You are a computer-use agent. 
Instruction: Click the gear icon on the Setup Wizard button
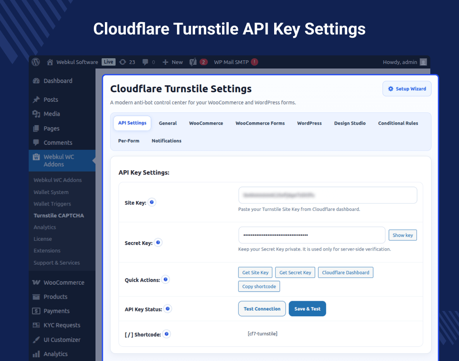click(x=391, y=89)
